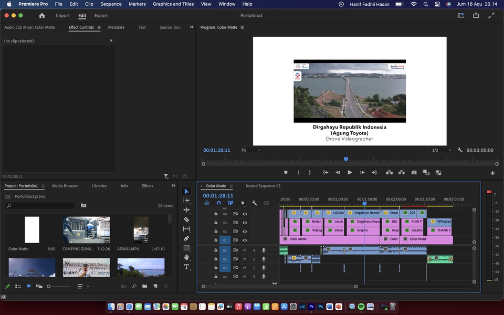The width and height of the screenshot is (504, 315).
Task: Switch Project panel to list view
Action: pyautogui.click(x=18, y=286)
